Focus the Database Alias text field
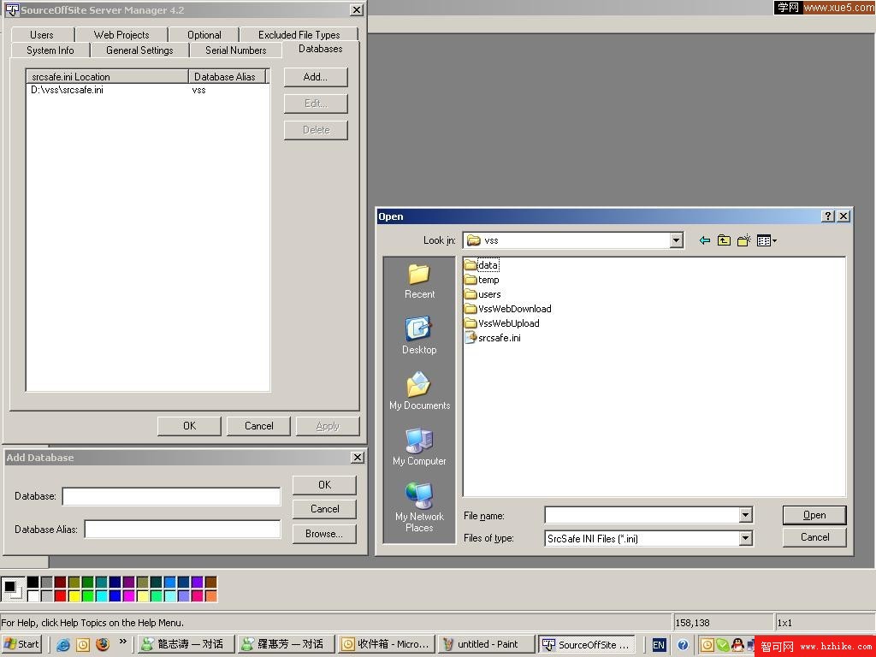This screenshot has height=657, width=876. pos(183,529)
